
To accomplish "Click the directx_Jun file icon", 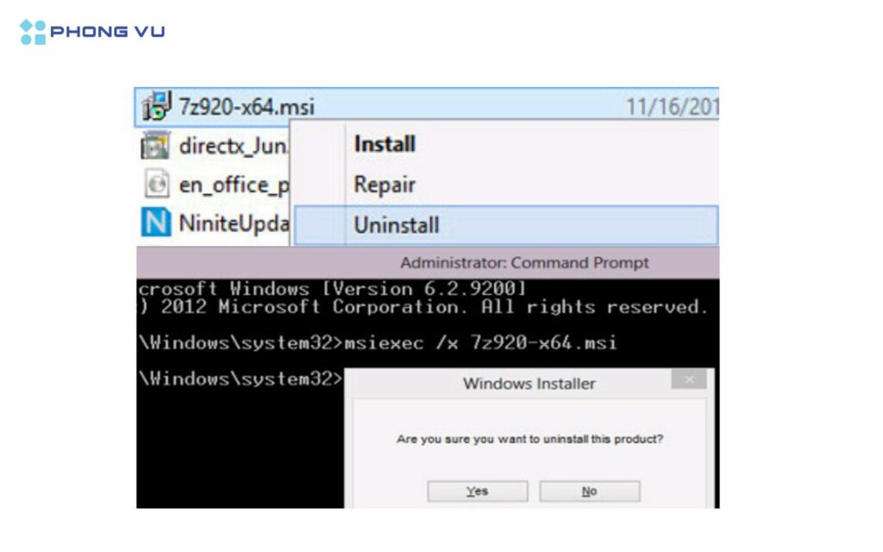I will pos(155,145).
